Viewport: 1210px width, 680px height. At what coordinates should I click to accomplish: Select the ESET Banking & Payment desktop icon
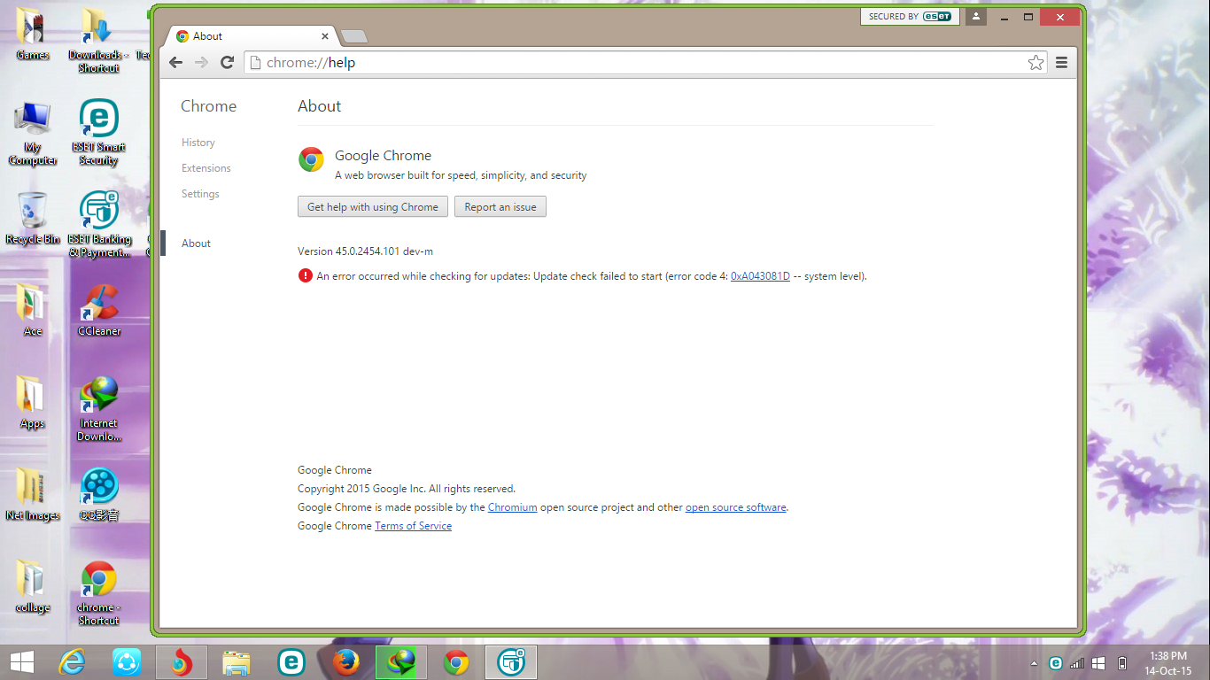[x=99, y=225]
